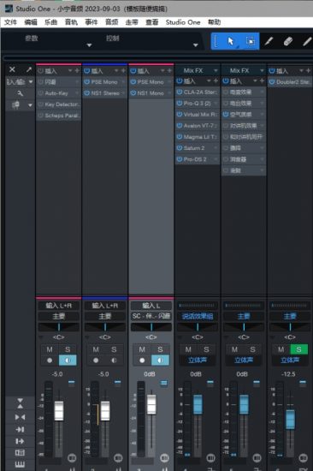Show inputs with the arrow-to-bar icon
The height and width of the screenshot is (471, 313).
[20, 429]
